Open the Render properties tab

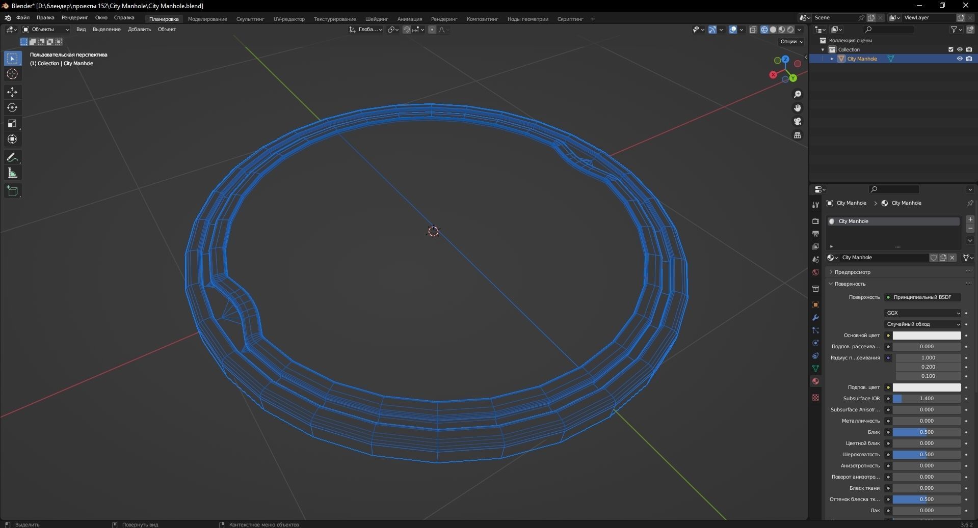[x=815, y=221]
